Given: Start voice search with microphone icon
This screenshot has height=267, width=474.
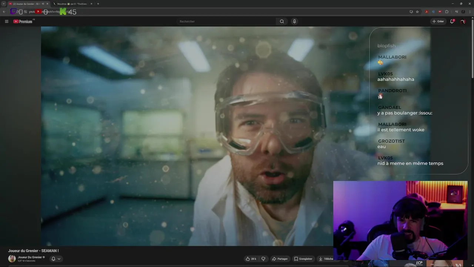Looking at the screenshot, I should (x=294, y=22).
